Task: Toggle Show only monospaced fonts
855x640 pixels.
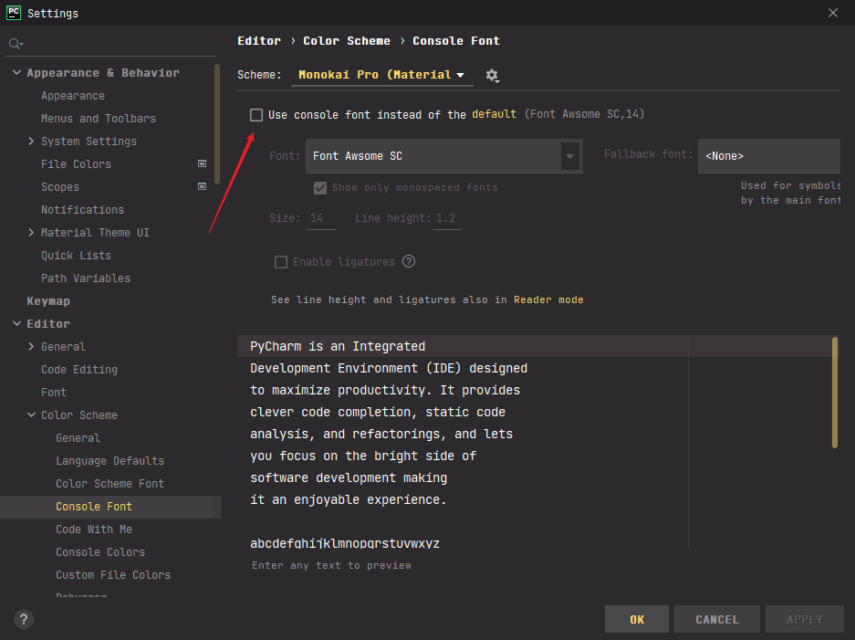Action: click(320, 187)
